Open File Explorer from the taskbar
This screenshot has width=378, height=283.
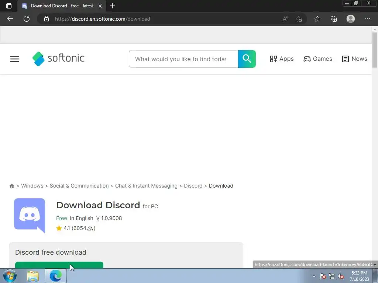(33, 276)
